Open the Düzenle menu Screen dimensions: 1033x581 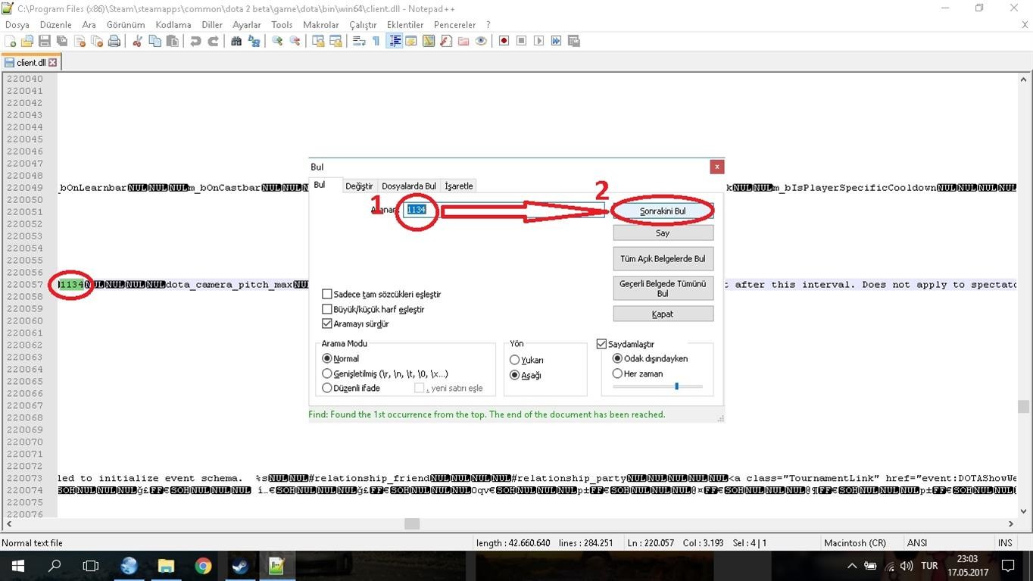(x=56, y=25)
